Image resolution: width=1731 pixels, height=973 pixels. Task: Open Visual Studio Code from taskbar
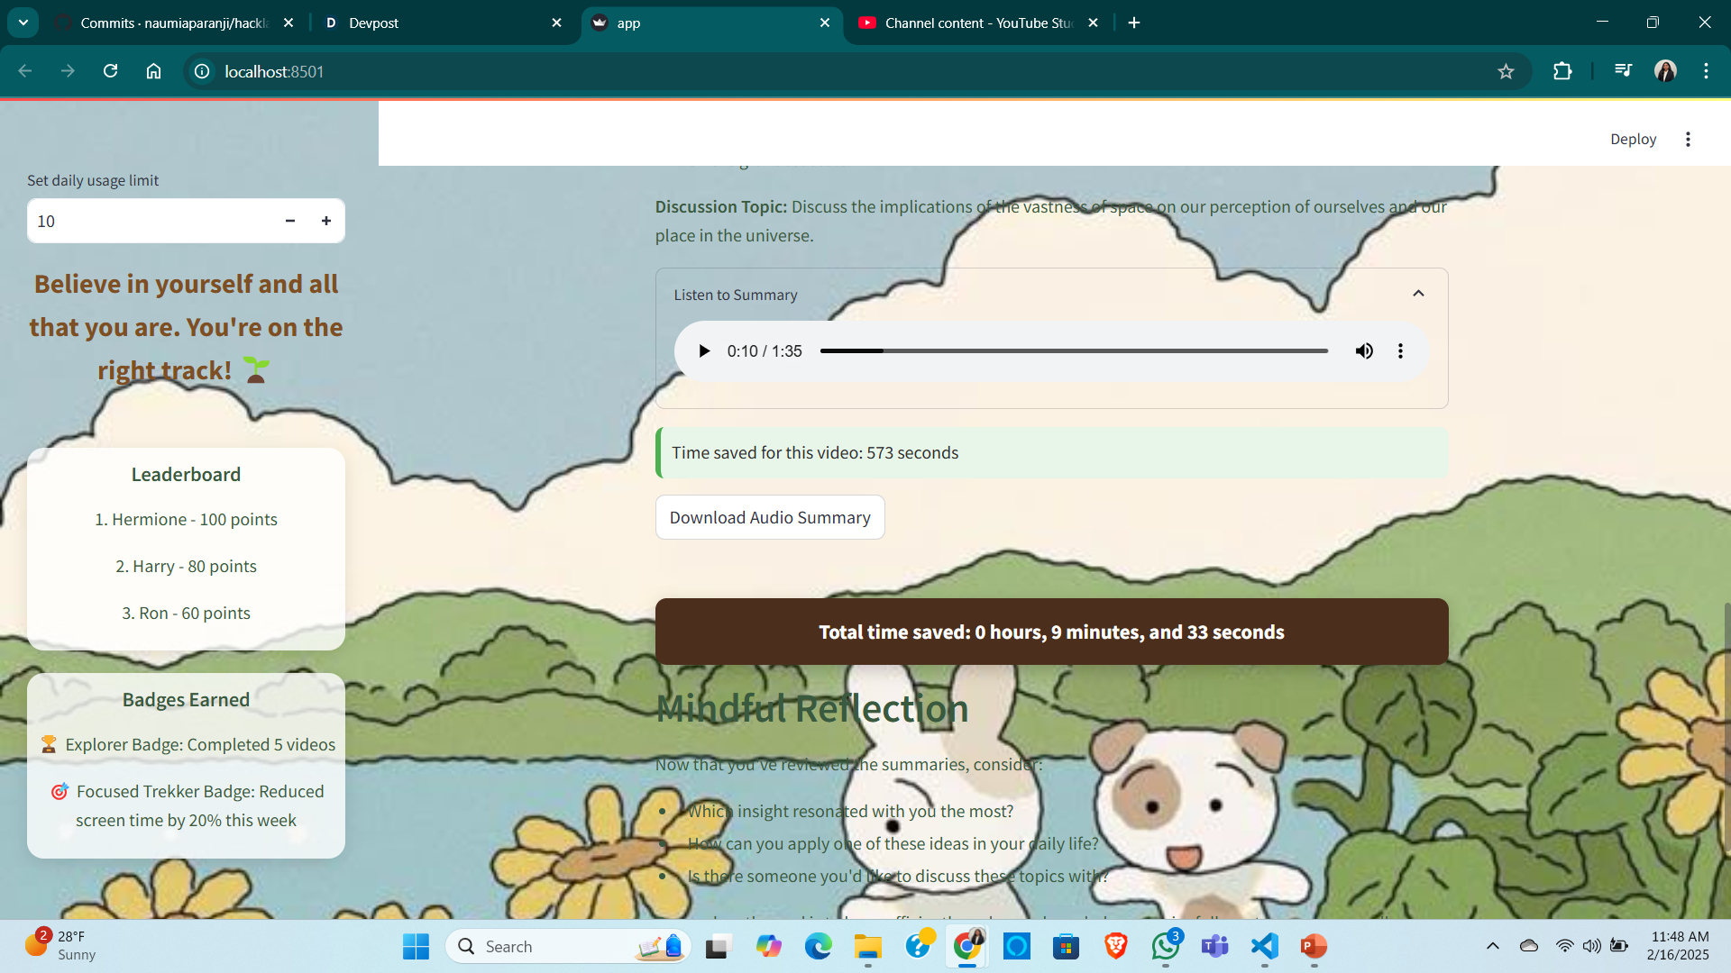[x=1265, y=946]
